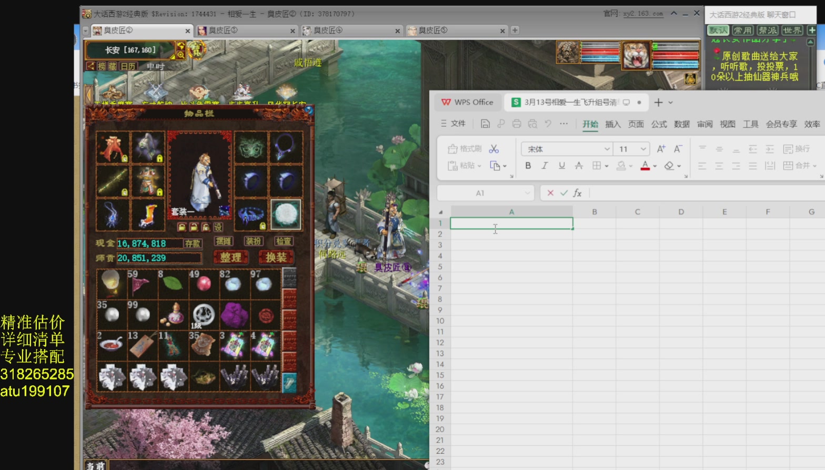Toggle second lock icon under character portrait

coord(194,227)
